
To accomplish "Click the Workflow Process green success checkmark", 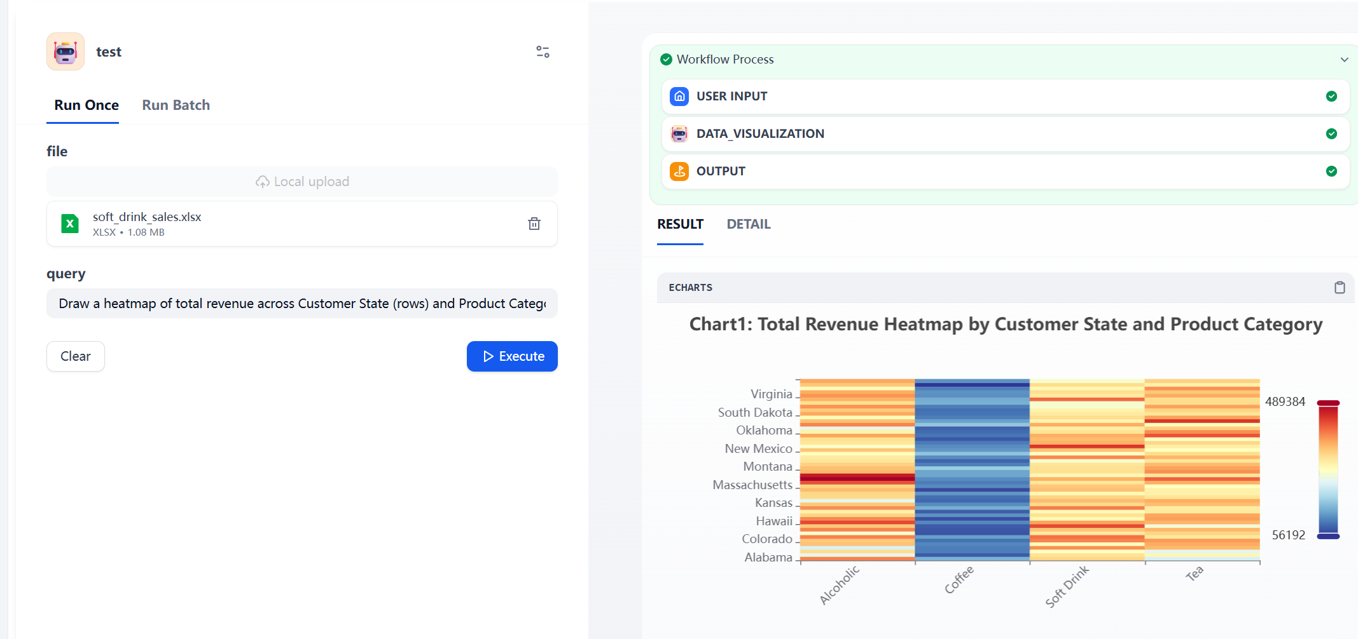I will [666, 60].
